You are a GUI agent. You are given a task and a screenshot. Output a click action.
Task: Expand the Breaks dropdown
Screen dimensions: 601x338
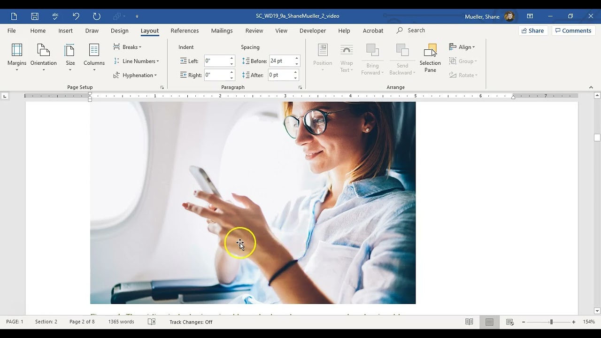tap(127, 47)
